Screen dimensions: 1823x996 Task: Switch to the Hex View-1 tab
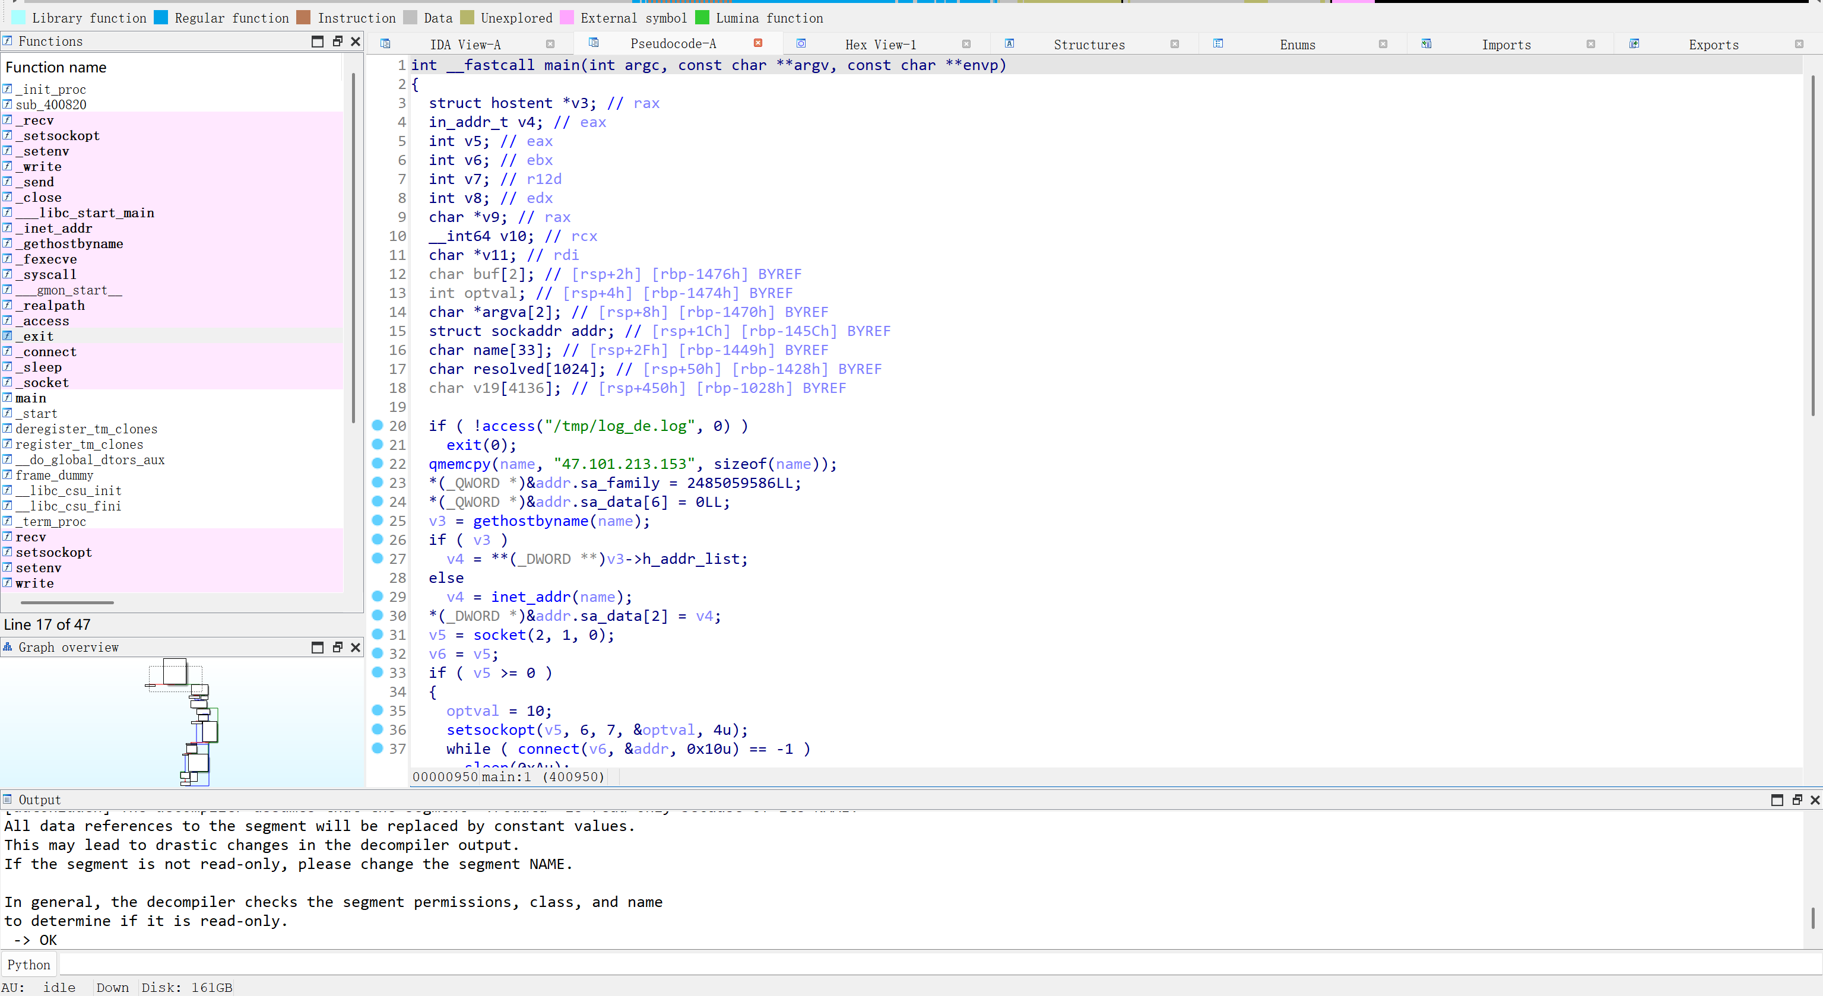pos(880,45)
